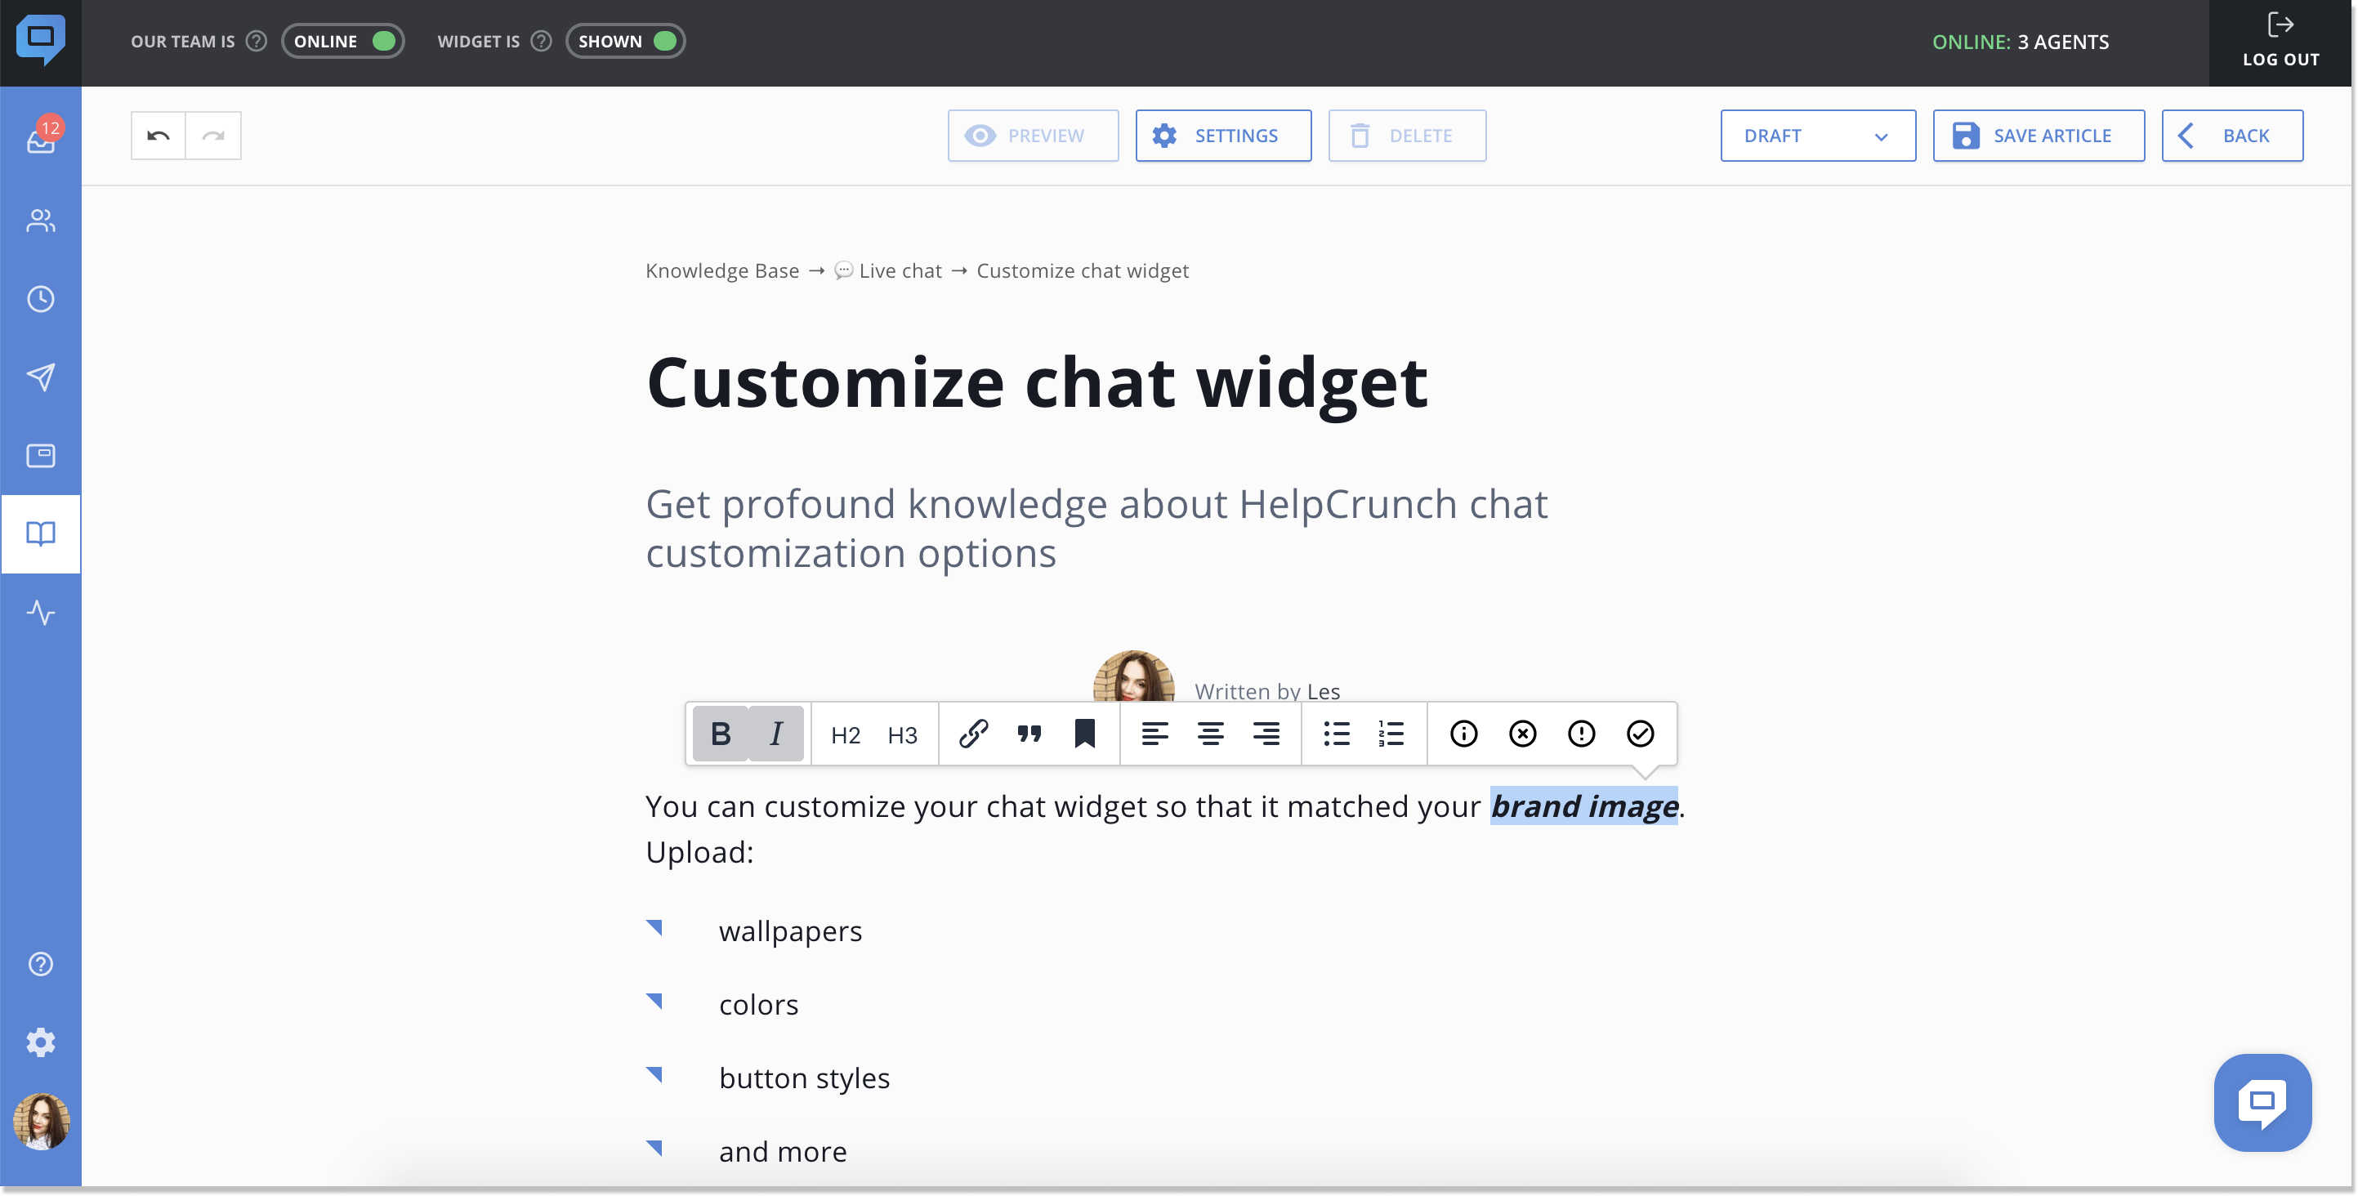This screenshot has height=1196, width=2358.
Task: Open the DRAFT status dropdown
Action: pos(1818,136)
